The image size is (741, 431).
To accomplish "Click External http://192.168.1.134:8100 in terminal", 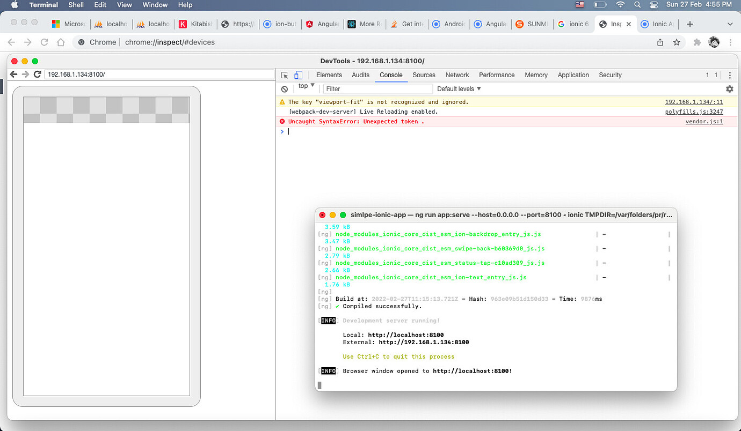I will [406, 342].
